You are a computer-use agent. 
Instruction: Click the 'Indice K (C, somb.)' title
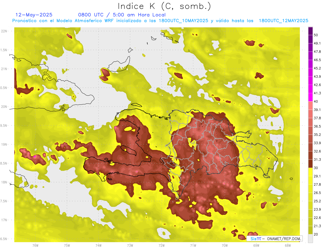click(x=164, y=6)
